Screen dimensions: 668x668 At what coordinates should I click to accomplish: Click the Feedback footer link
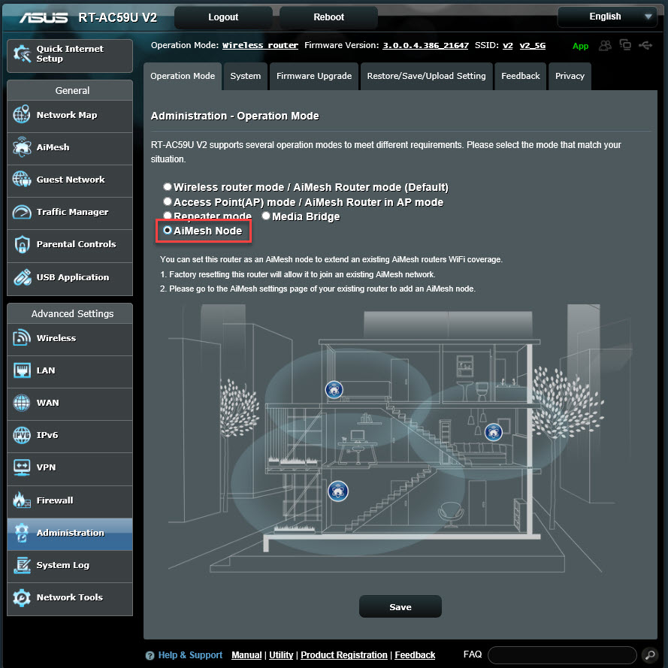pyautogui.click(x=415, y=654)
